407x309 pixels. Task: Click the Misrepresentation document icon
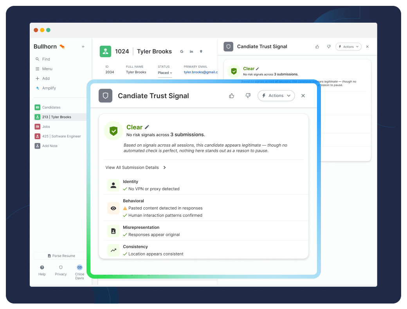coord(113,231)
